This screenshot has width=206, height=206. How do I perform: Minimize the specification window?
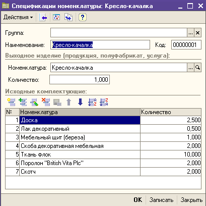[180, 6]
